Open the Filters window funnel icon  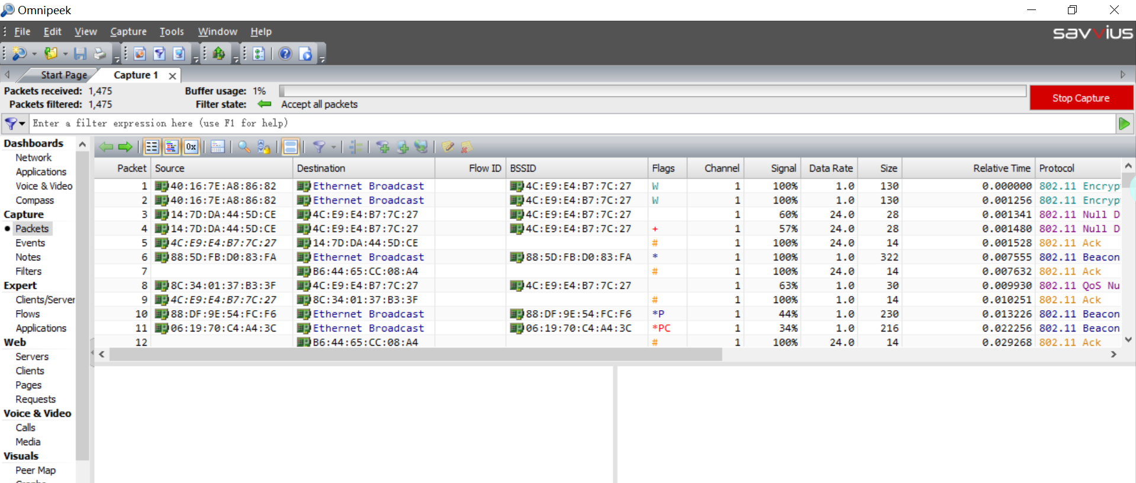(x=159, y=54)
